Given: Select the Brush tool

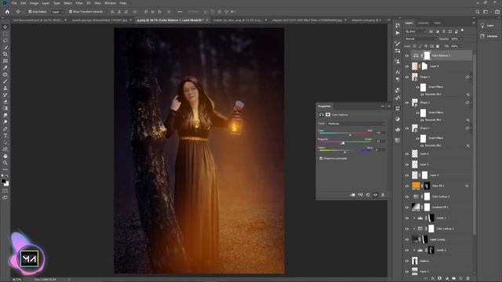Looking at the screenshot, I should coord(5,81).
